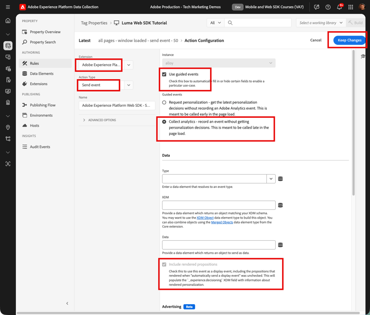Open the hamburger navigation menu

click(8, 7)
